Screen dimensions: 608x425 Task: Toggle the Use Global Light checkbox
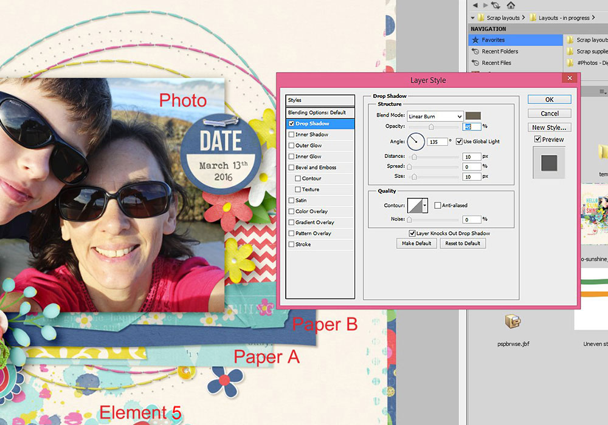tap(459, 141)
